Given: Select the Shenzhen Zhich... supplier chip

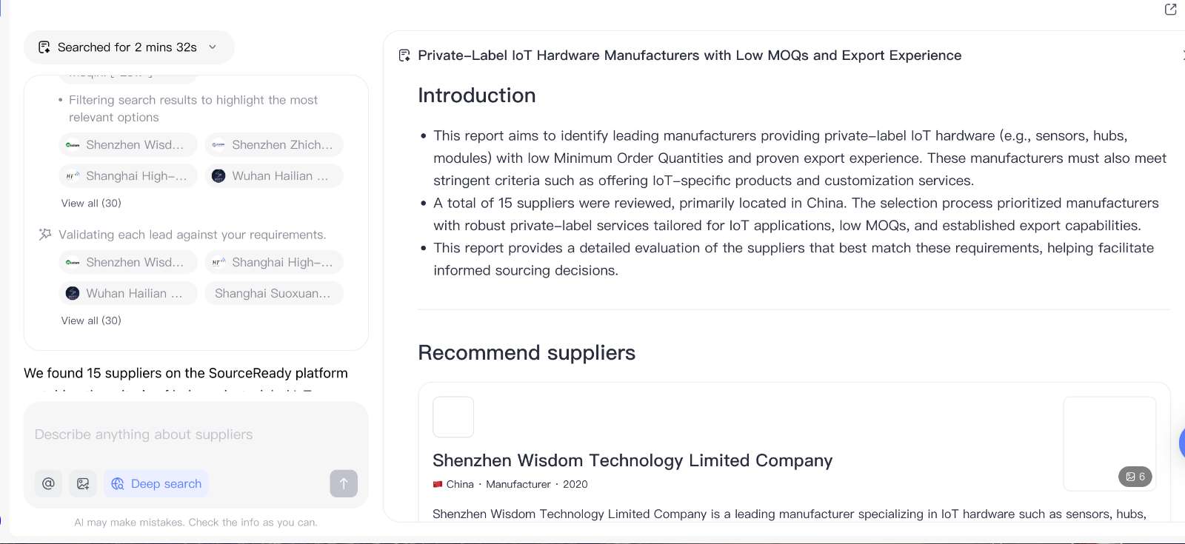Looking at the screenshot, I should (274, 145).
